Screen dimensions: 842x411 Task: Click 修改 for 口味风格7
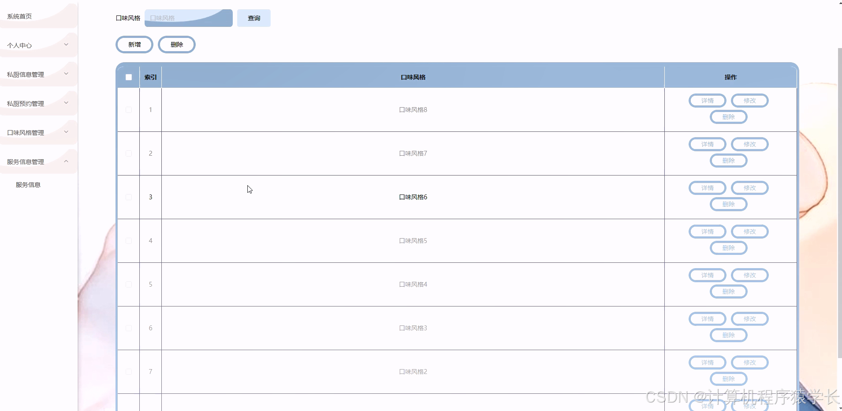coord(750,144)
